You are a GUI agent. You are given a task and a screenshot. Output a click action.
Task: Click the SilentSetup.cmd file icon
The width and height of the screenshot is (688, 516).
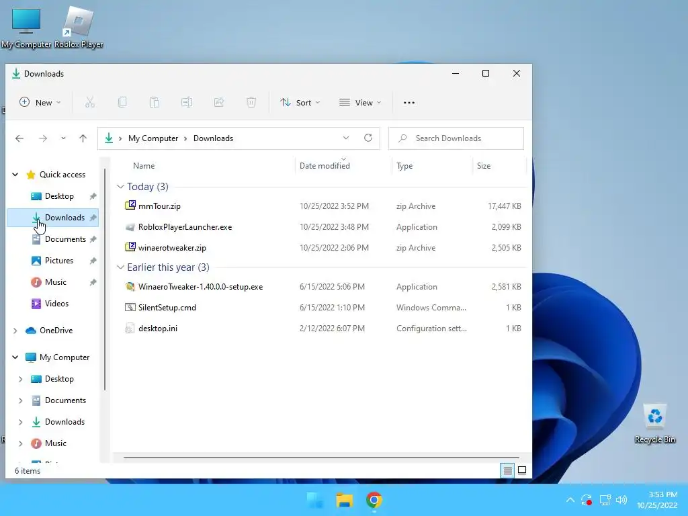click(130, 307)
